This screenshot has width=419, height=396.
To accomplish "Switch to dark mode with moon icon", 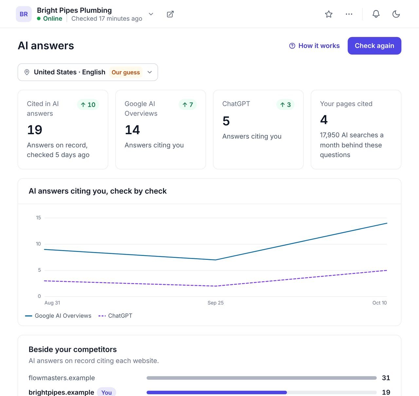I will (396, 14).
